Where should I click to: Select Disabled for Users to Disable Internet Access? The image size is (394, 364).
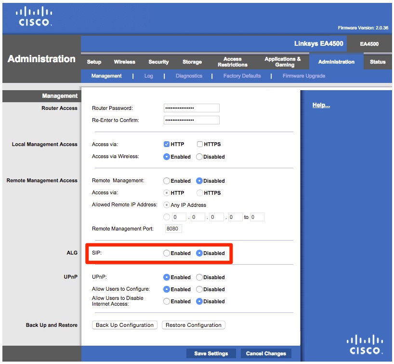pyautogui.click(x=199, y=301)
